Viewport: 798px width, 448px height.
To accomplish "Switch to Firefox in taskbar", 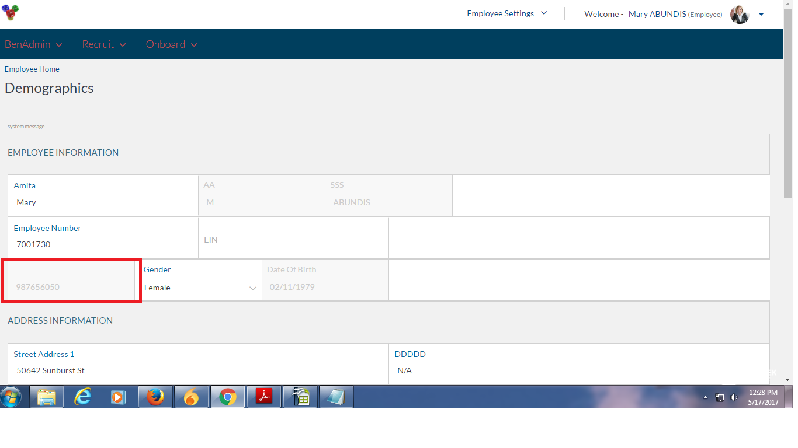I will coord(155,397).
